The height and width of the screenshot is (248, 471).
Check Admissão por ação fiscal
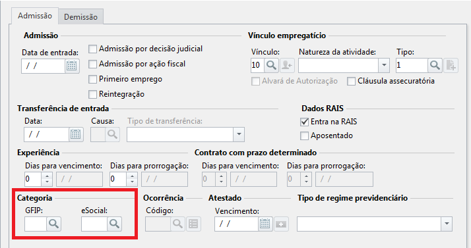pyautogui.click(x=92, y=64)
